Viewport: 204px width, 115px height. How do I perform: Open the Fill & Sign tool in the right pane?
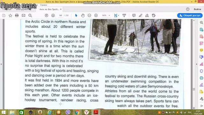(x=201, y=64)
